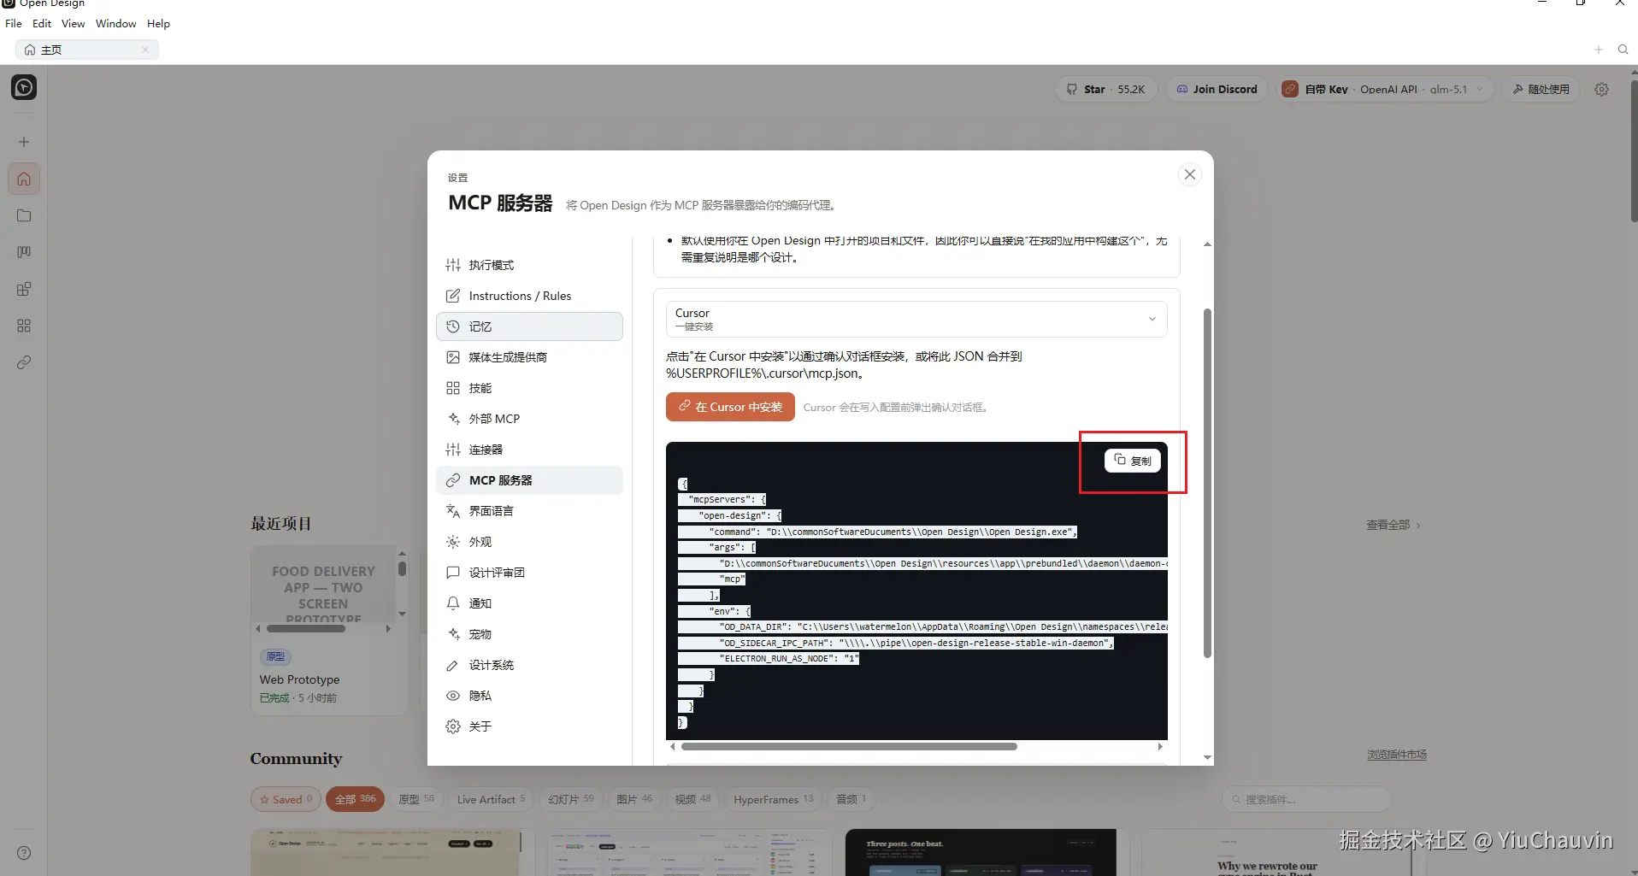The image size is (1638, 876).
Task: Open the help question-mark icon
Action: tap(24, 853)
